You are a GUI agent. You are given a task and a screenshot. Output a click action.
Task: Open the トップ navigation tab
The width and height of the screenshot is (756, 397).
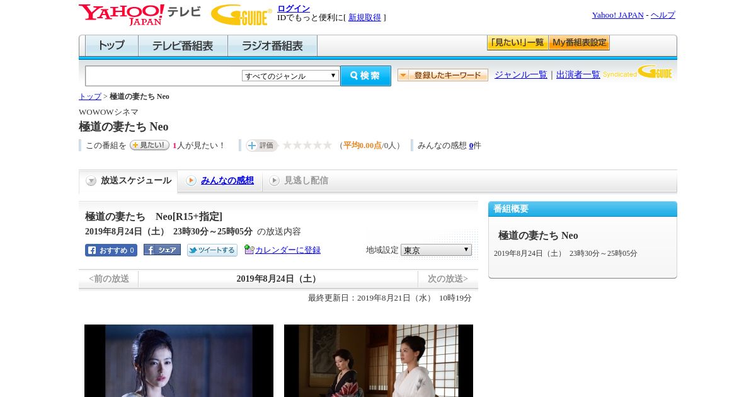point(112,46)
